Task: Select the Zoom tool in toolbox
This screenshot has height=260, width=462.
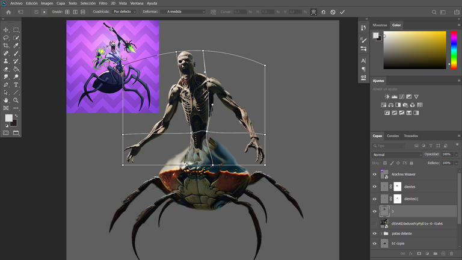Action: [16, 101]
